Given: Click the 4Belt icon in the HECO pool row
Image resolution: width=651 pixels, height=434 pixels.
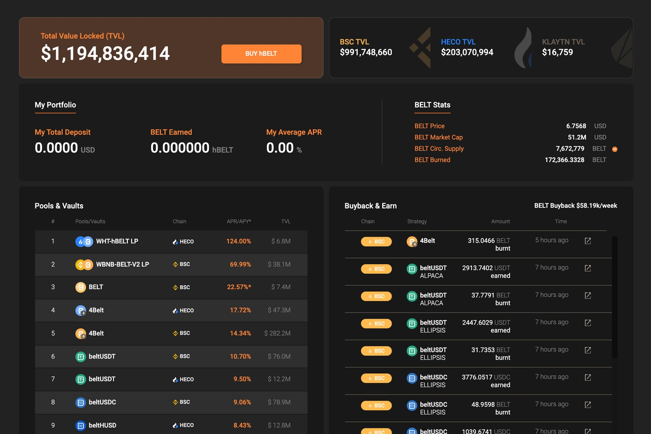Looking at the screenshot, I should tap(80, 311).
